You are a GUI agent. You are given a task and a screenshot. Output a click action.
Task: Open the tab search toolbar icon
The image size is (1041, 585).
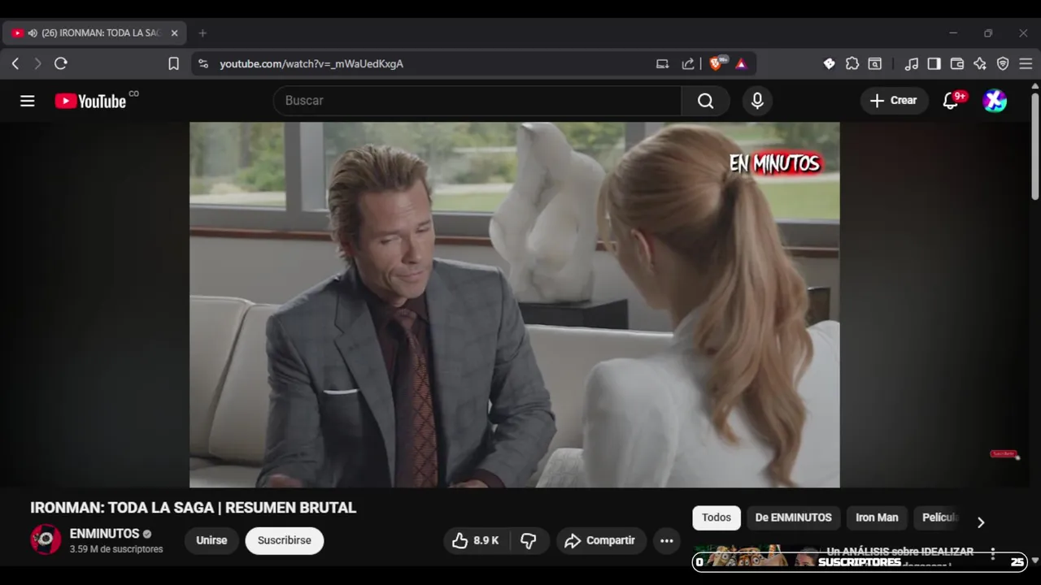[875, 63]
